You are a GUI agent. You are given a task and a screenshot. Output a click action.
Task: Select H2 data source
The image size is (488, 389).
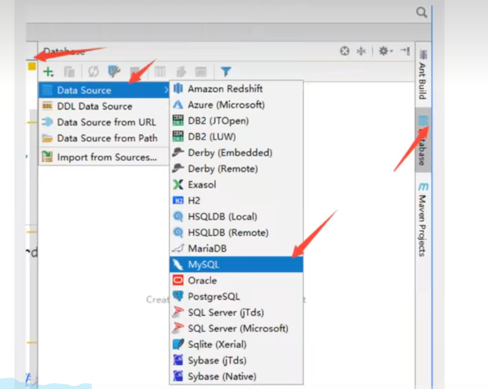[236, 200]
